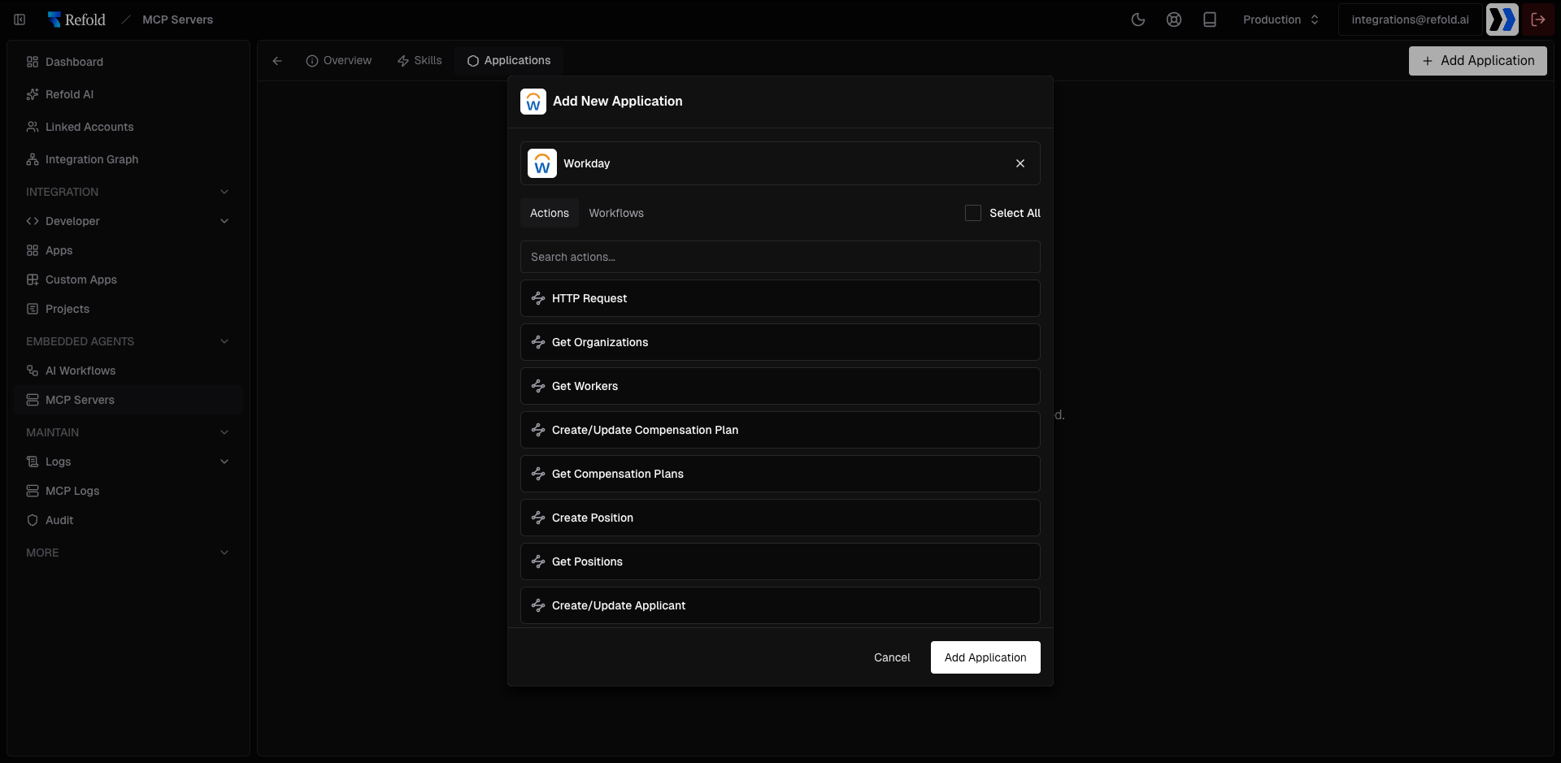Screen dimensions: 1561x763
Task: Expand the MORE section
Action: coord(224,553)
